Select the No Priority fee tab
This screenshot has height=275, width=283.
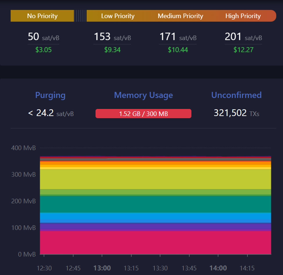(x=42, y=16)
